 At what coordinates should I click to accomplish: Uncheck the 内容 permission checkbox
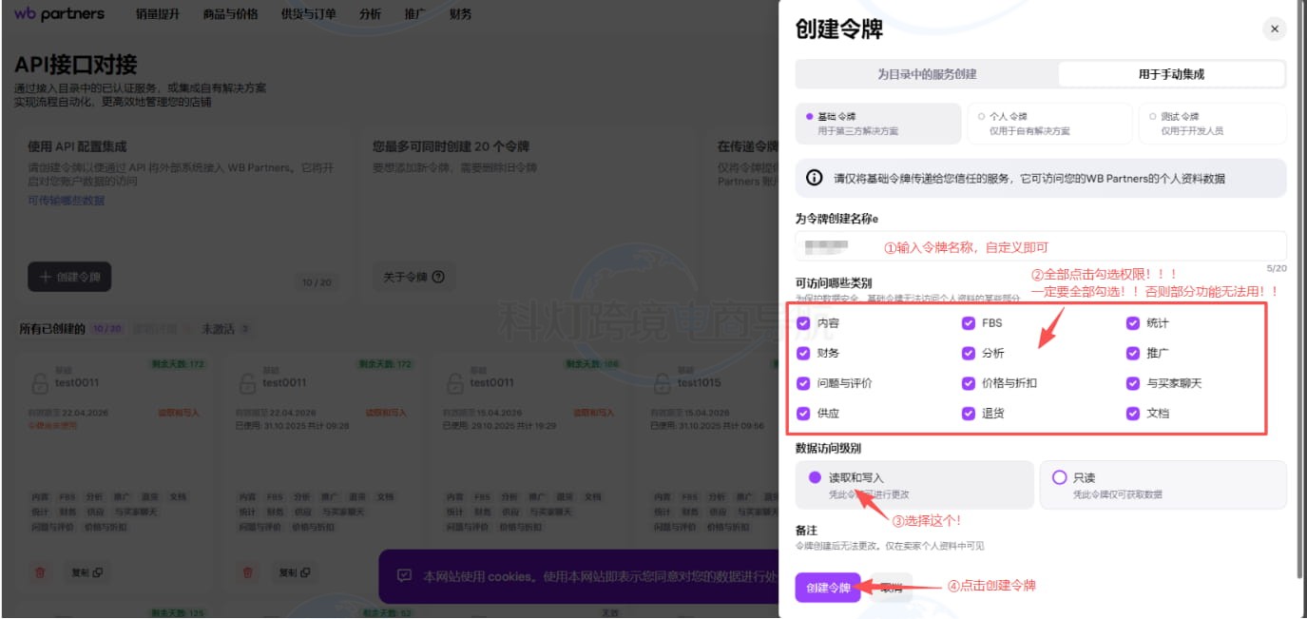(x=804, y=323)
